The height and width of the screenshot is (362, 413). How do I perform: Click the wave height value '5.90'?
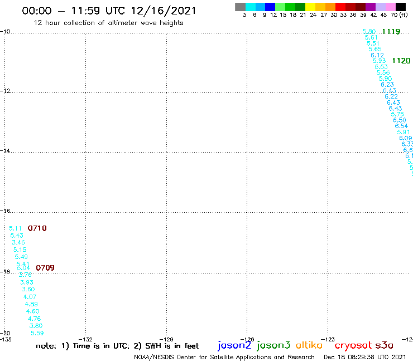(x=385, y=79)
